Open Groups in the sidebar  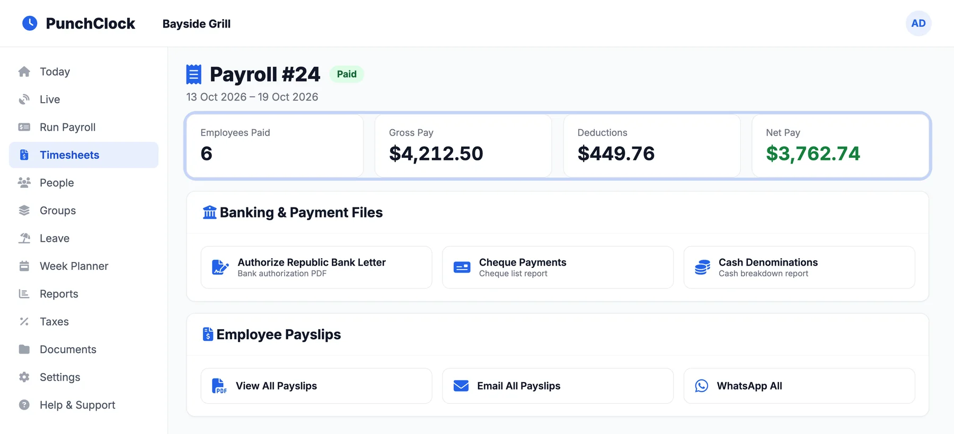pos(84,211)
